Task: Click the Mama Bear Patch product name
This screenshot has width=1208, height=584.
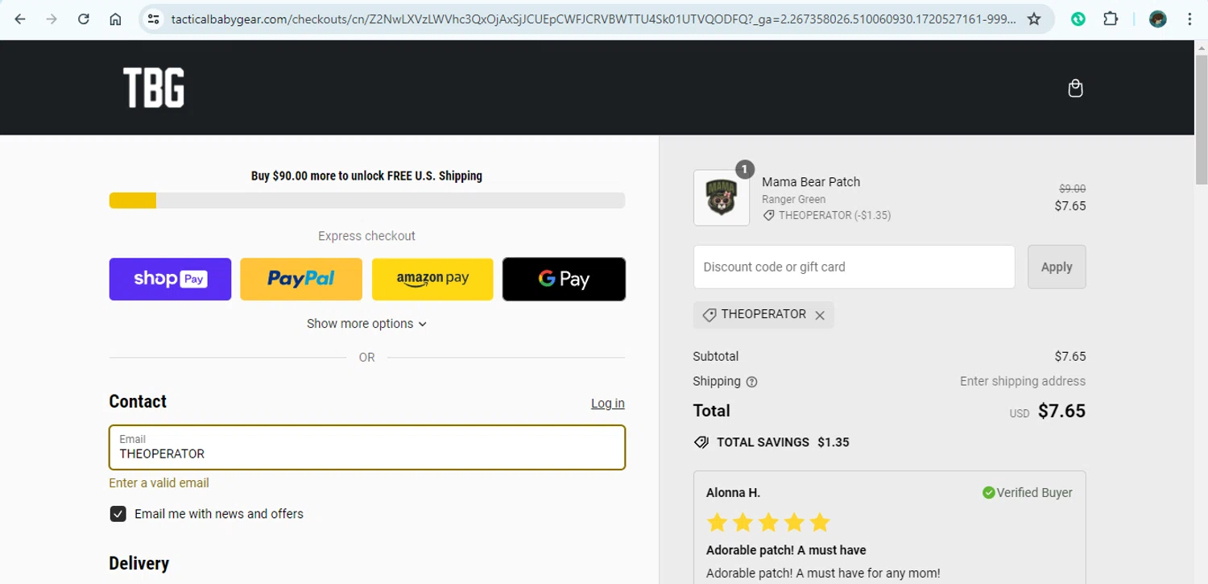Action: pos(811,182)
